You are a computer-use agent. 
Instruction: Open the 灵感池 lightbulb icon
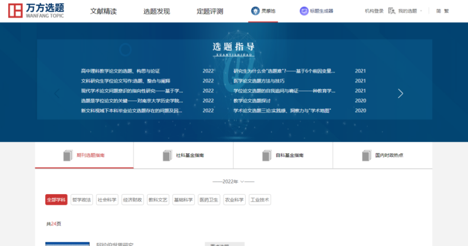[255, 11]
